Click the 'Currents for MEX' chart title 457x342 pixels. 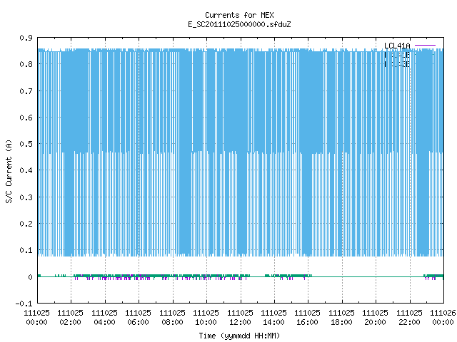tap(239, 15)
